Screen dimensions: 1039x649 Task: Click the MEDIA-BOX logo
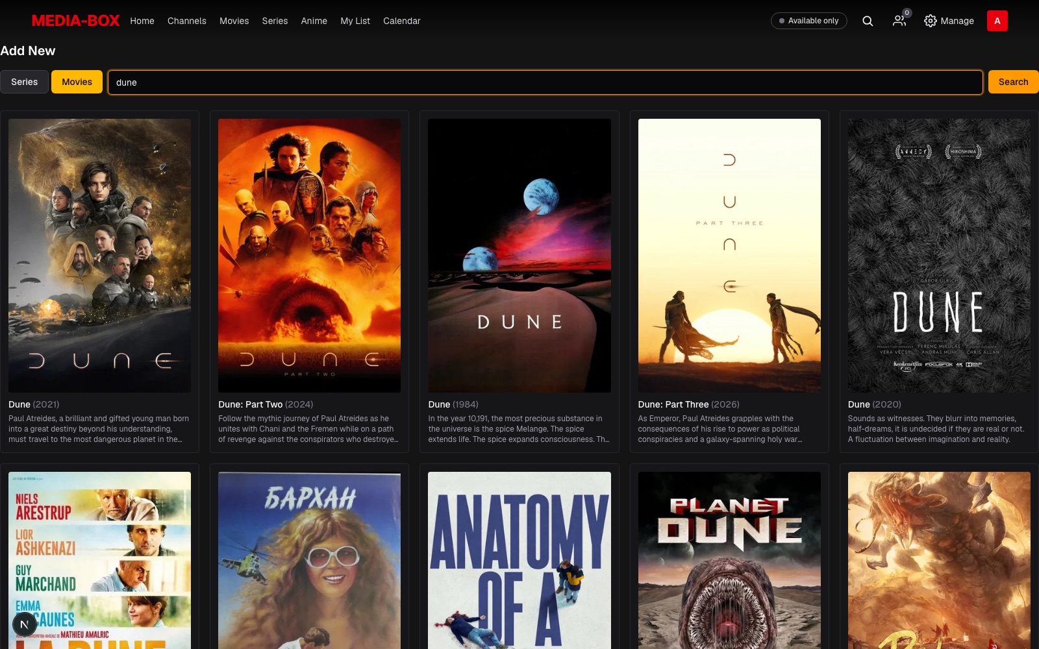76,21
